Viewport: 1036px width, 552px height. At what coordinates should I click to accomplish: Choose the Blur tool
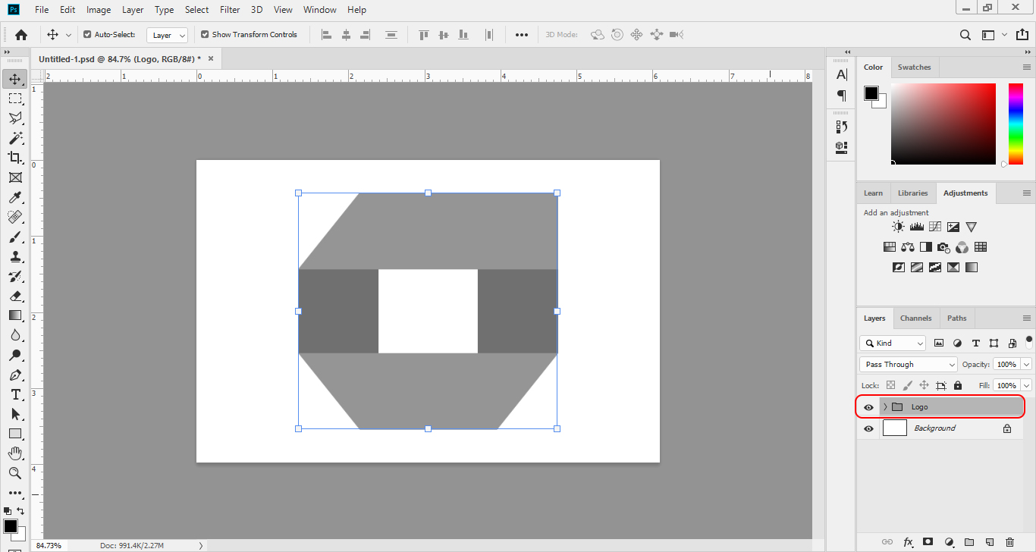point(15,335)
